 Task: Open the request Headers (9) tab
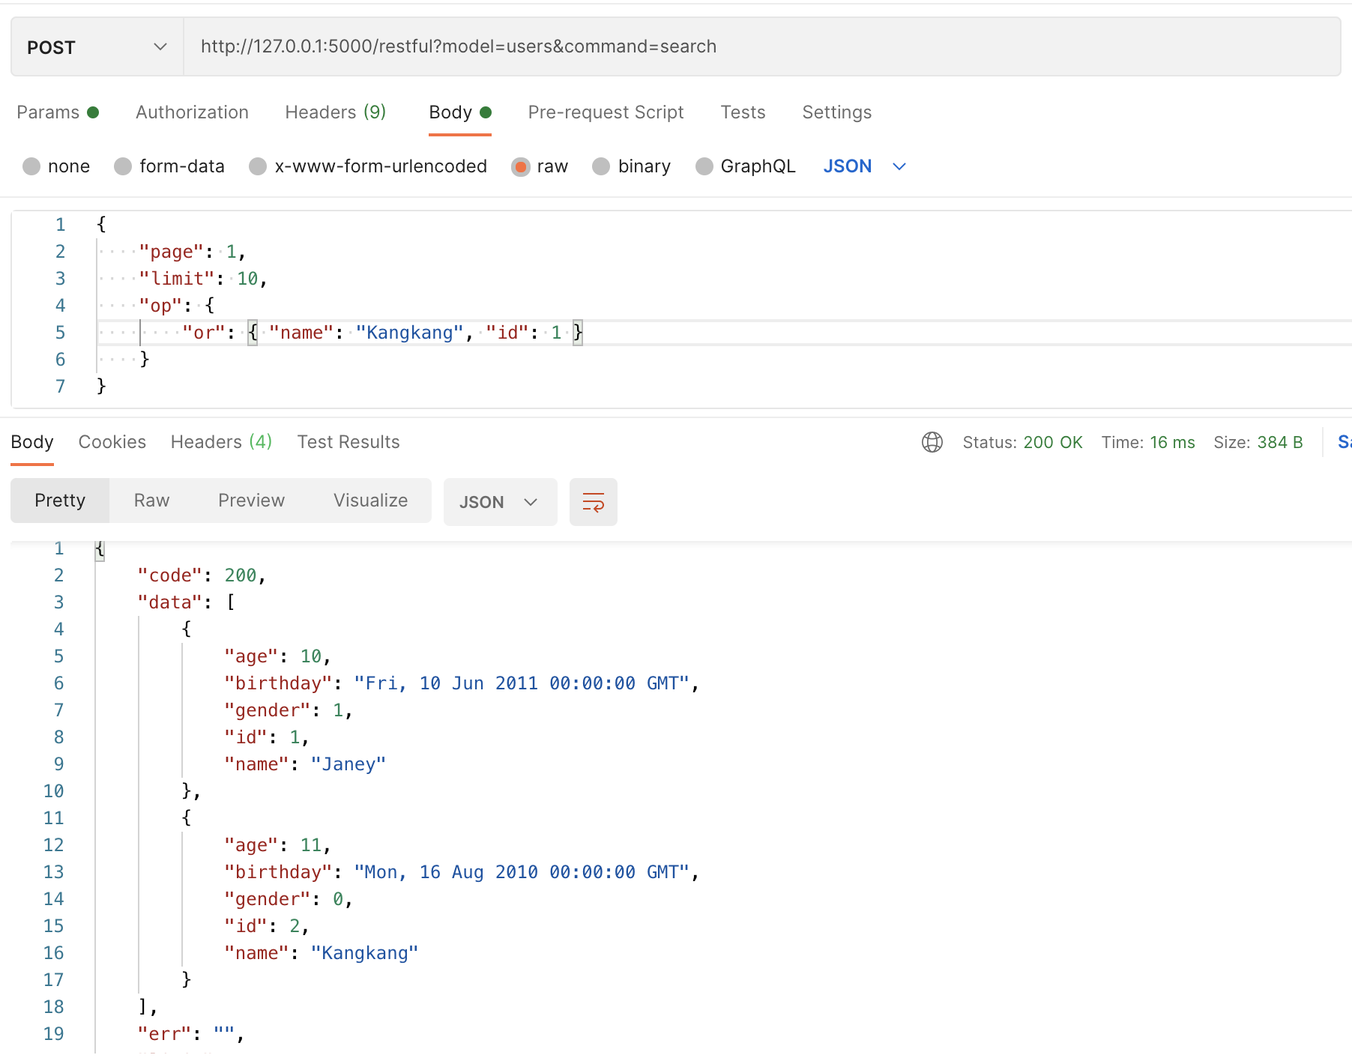tap(335, 112)
